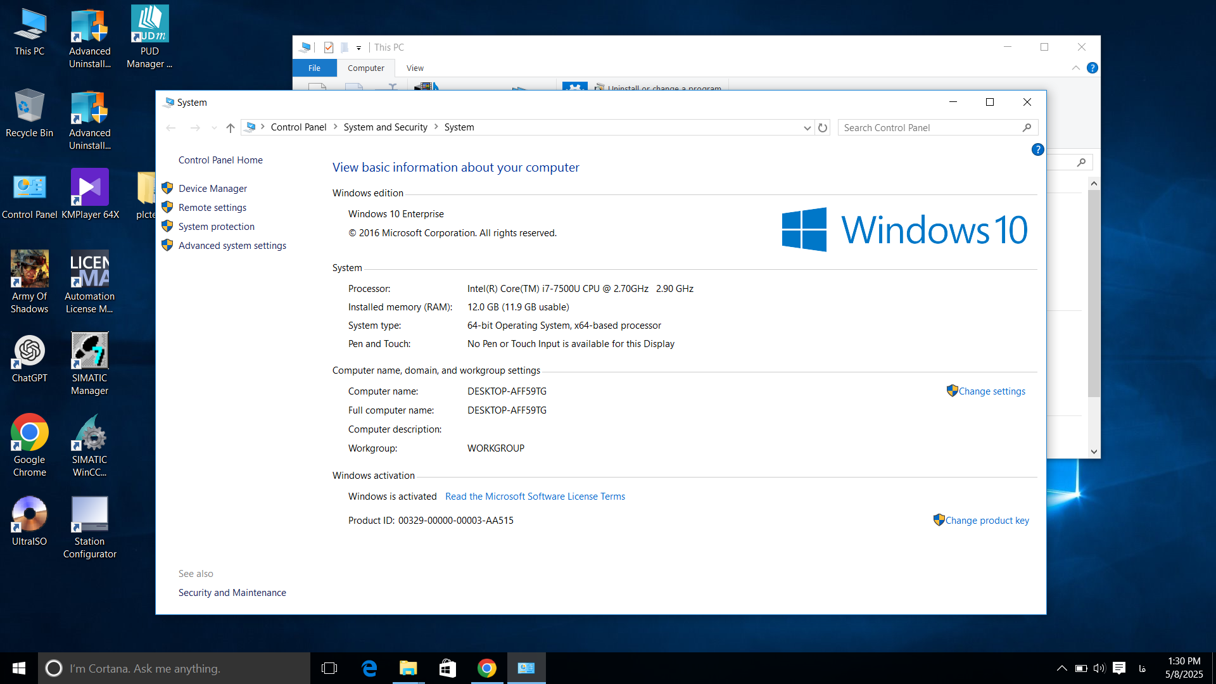Click Change product key link
This screenshot has width=1216, height=684.
[987, 521]
